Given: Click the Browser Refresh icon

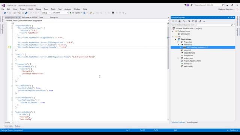Looking at the screenshot, I should click(x=84, y=13).
